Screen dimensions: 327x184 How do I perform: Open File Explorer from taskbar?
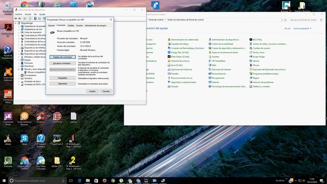coord(88,180)
